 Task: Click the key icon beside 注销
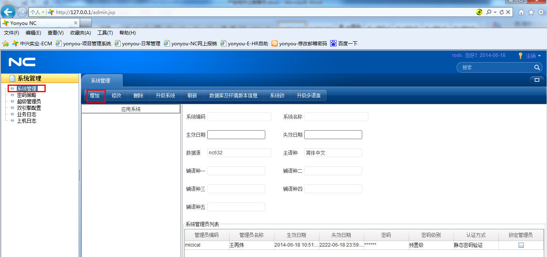(x=521, y=55)
